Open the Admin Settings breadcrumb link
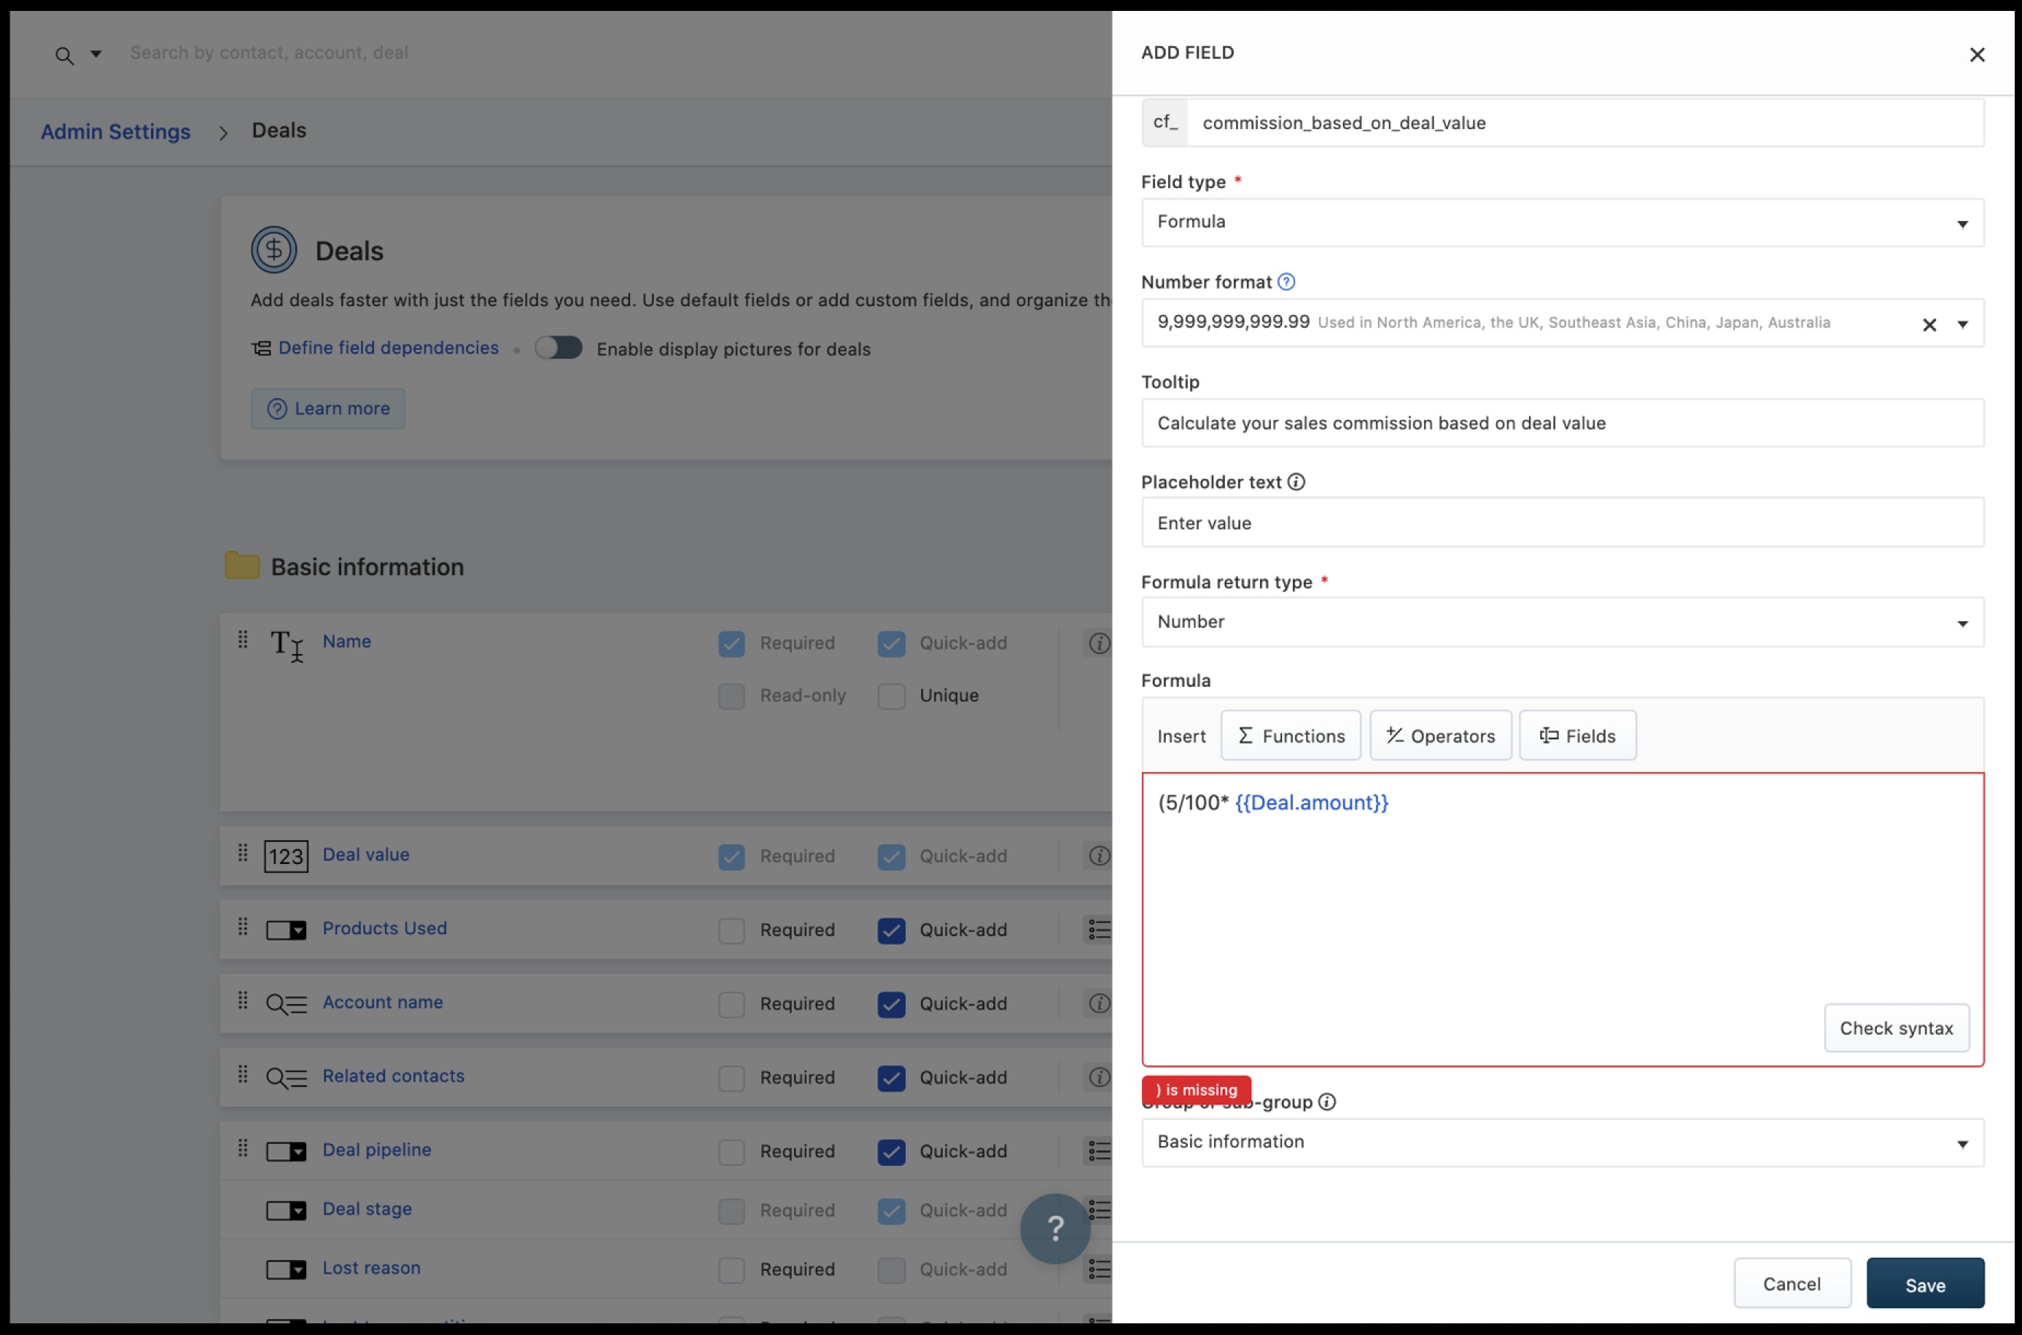Screen dimensions: 2022x1335 pos(116,132)
